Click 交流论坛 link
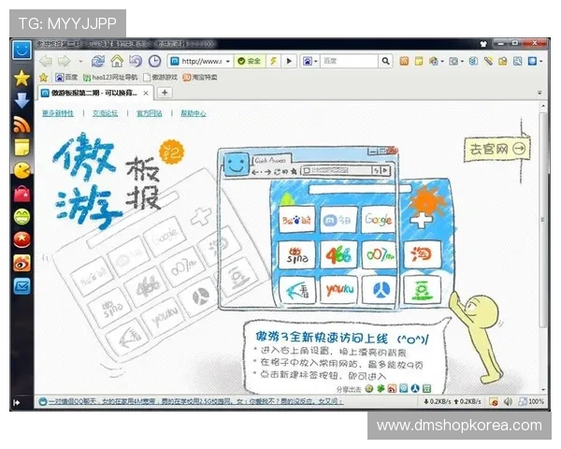Viewport: 561px width, 449px height. point(105,113)
